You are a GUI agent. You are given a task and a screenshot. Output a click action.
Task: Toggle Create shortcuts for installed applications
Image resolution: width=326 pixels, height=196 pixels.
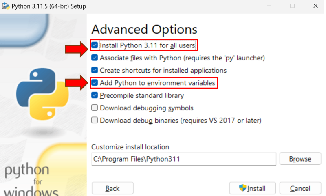point(95,70)
